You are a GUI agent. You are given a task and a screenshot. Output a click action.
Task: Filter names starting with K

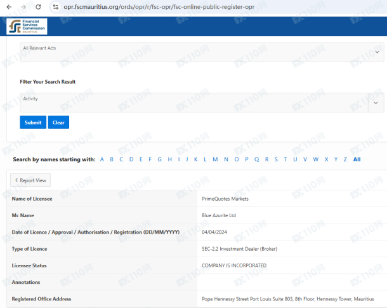196,159
